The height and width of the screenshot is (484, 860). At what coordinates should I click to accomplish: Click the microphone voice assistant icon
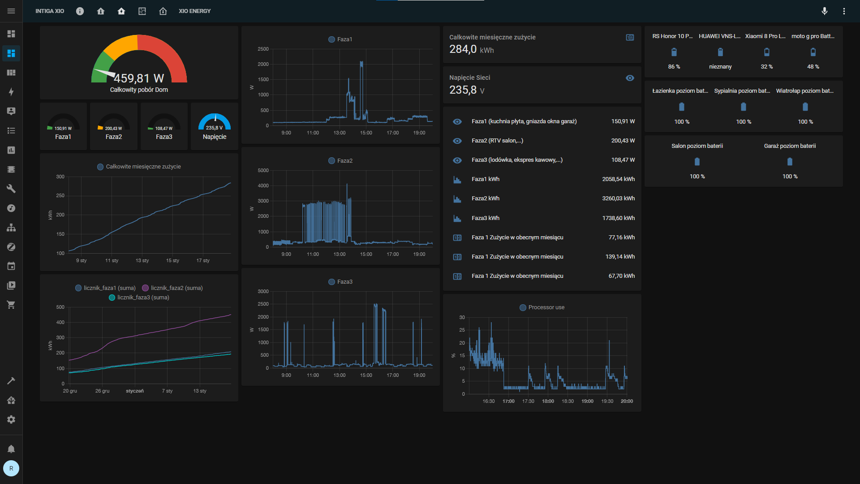click(x=824, y=11)
